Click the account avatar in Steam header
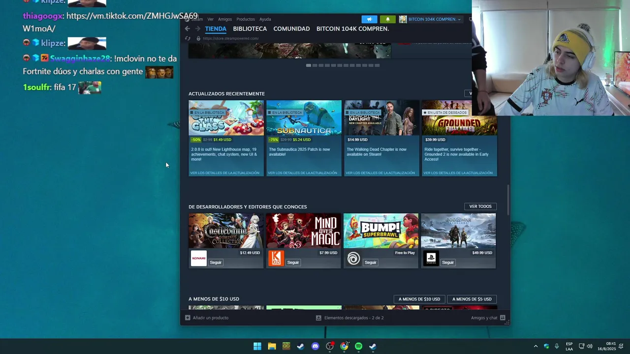Screen dimensions: 630x354 coord(403,19)
